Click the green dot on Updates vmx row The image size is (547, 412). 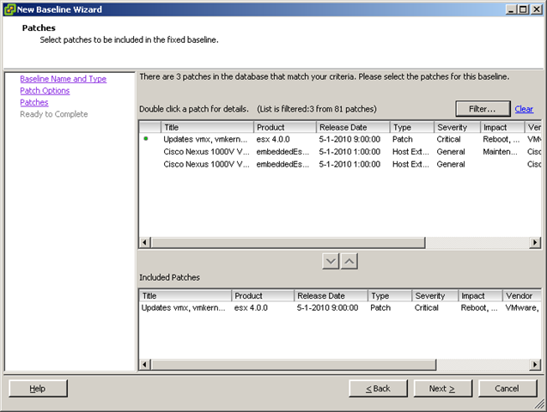(146, 138)
